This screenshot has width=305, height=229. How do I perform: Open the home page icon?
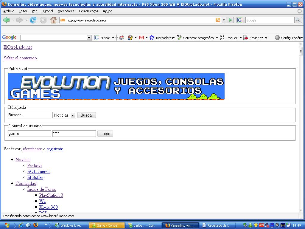tap(53, 20)
